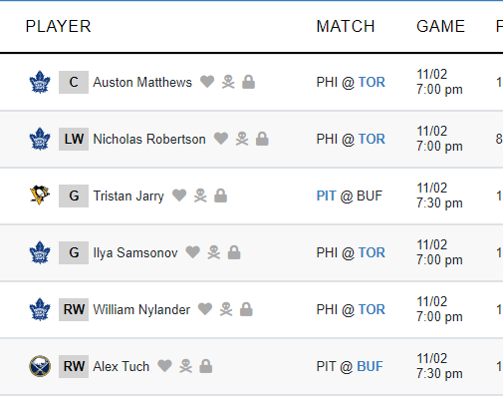Sort by the PLAYER column header

(x=58, y=26)
